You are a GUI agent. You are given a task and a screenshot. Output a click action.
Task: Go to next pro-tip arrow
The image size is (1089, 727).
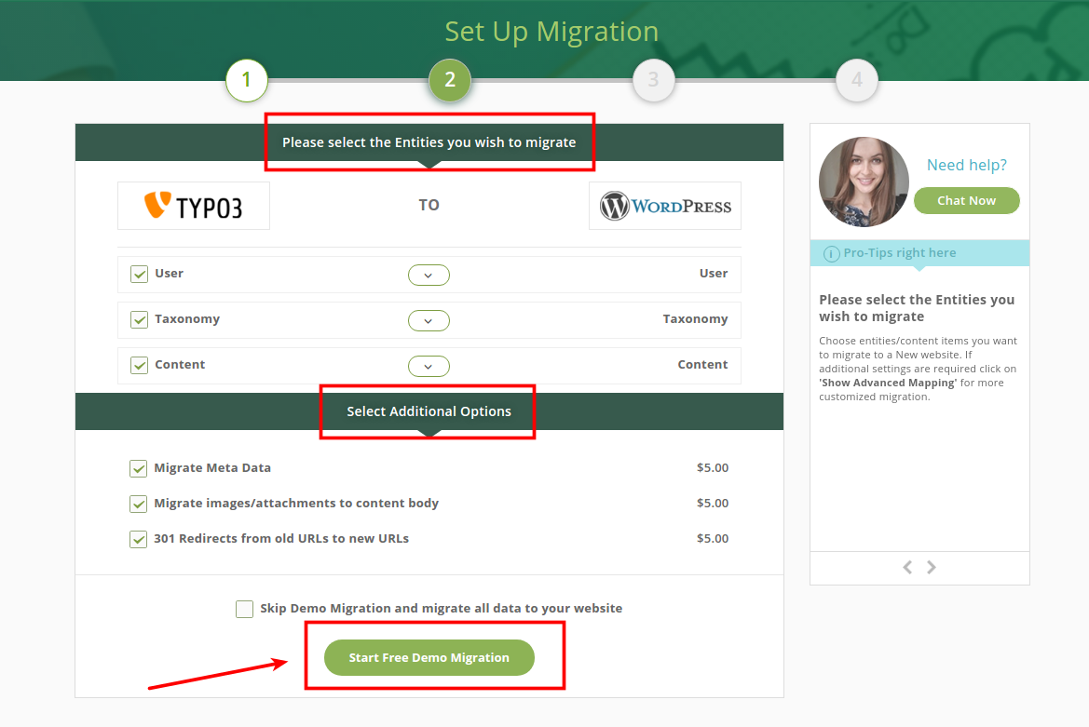[932, 568]
